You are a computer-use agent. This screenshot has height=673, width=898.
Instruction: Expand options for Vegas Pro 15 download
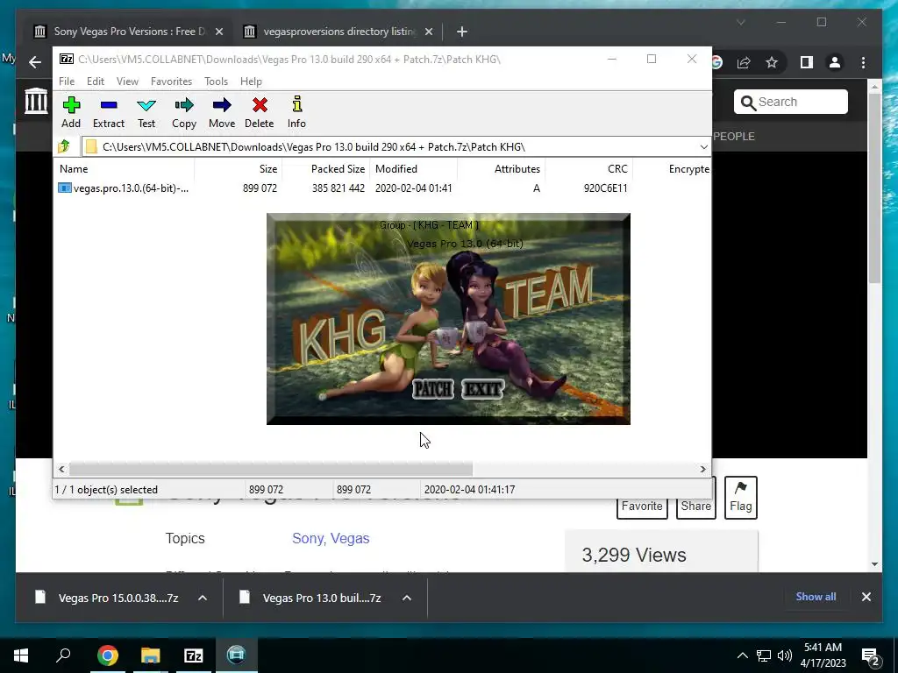pyautogui.click(x=203, y=598)
